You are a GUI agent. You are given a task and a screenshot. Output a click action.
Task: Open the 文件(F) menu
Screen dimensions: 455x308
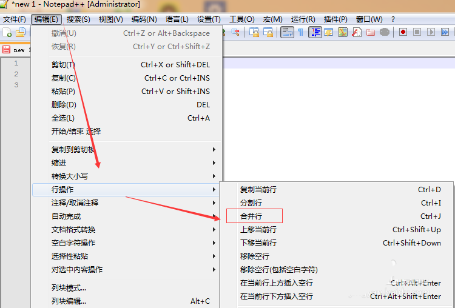[x=15, y=19]
